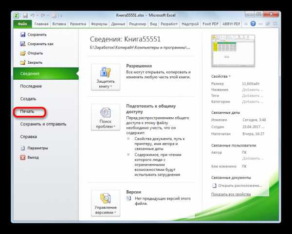Click the Excel logo icon in title bar
This screenshot has height=234, width=292.
click(x=17, y=16)
